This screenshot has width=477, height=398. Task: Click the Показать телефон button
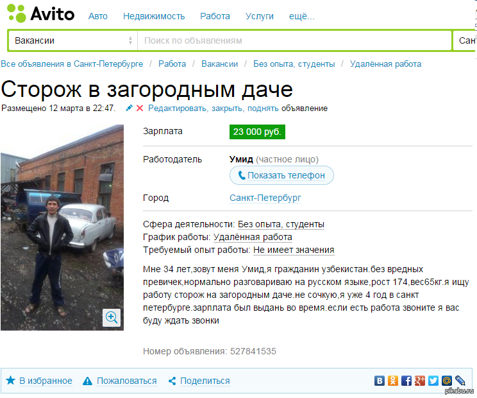point(281,175)
